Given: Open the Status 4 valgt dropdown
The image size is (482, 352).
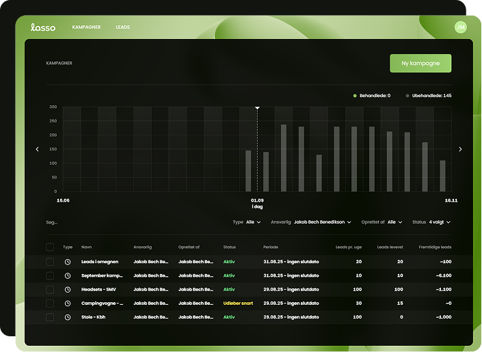Looking at the screenshot, I should pyautogui.click(x=431, y=222).
